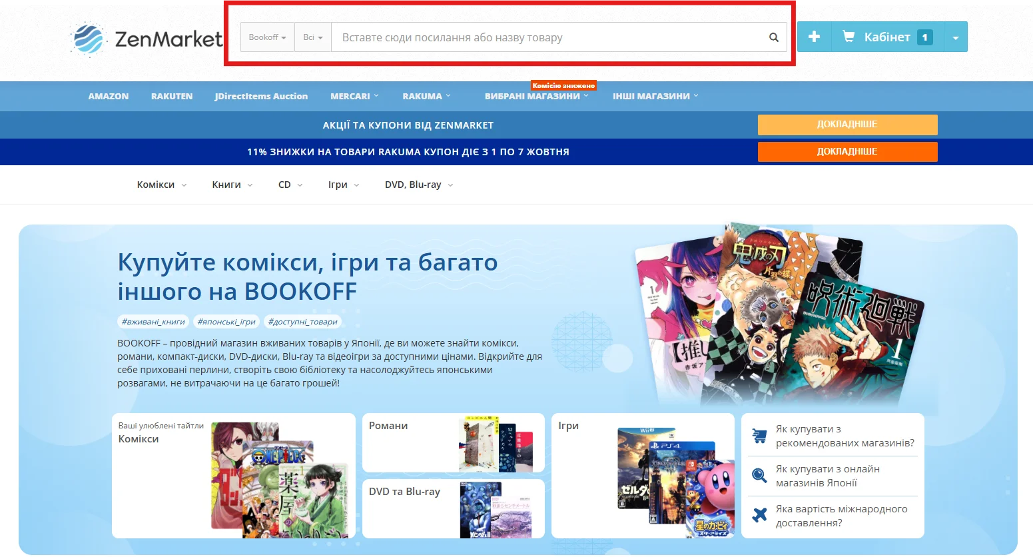Expand the RAKUMA menu

pyautogui.click(x=426, y=96)
